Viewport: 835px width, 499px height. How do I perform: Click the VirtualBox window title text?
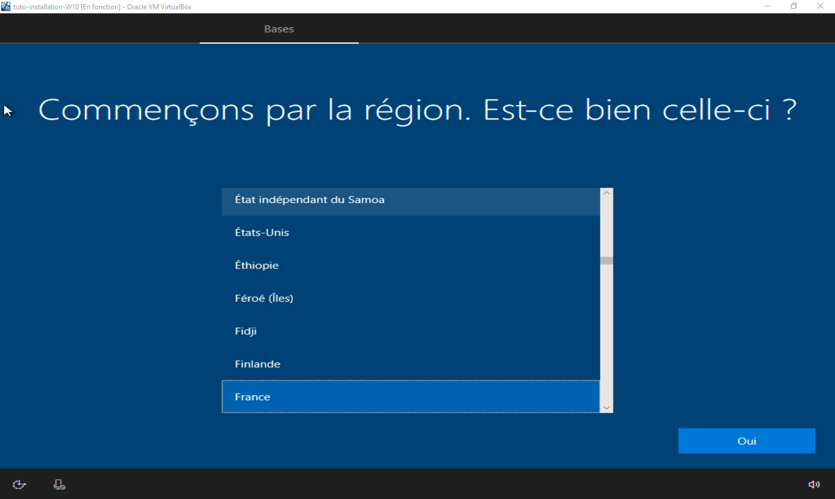103,7
